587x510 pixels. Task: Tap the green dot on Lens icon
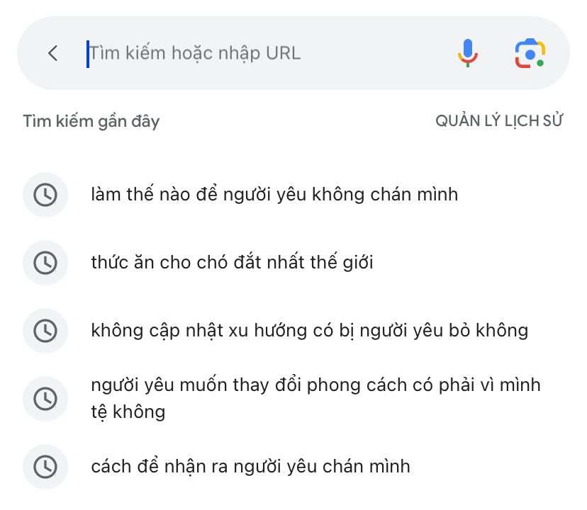(x=540, y=63)
